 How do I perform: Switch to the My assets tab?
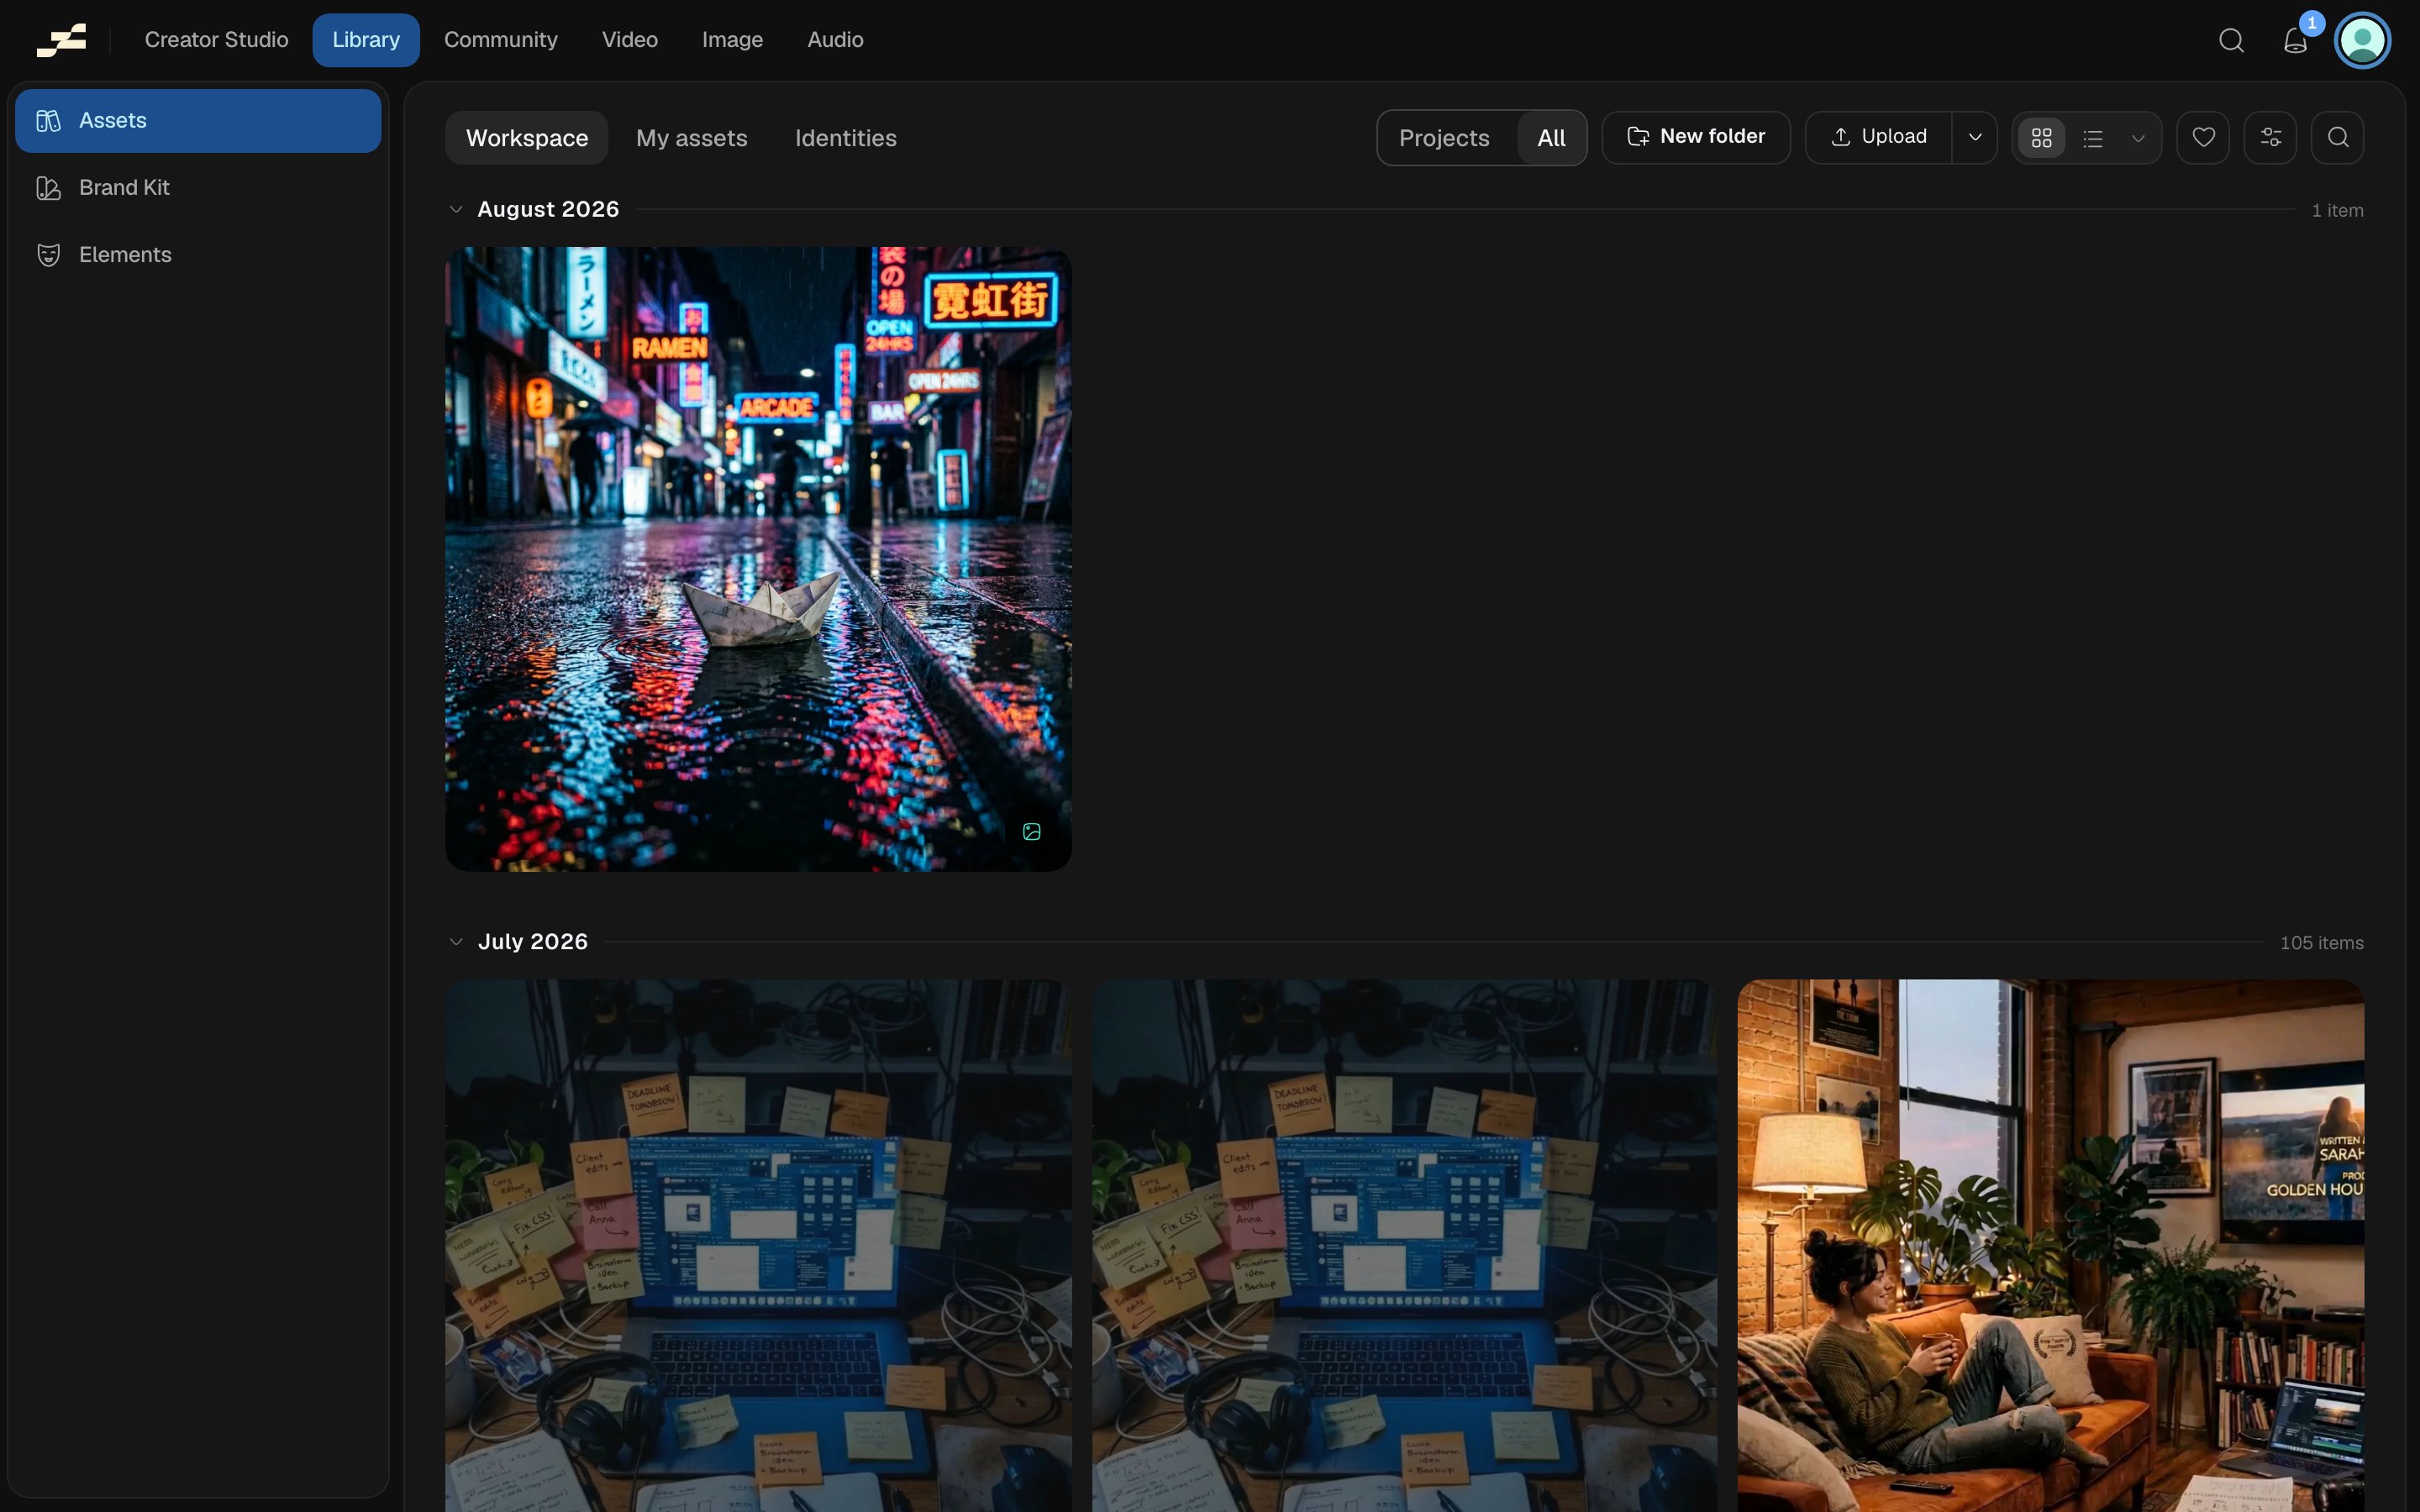point(691,138)
